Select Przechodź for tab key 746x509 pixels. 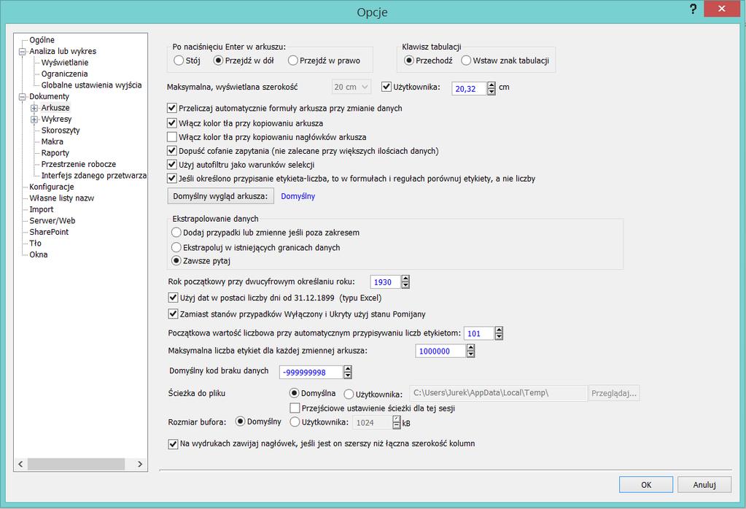pos(408,61)
